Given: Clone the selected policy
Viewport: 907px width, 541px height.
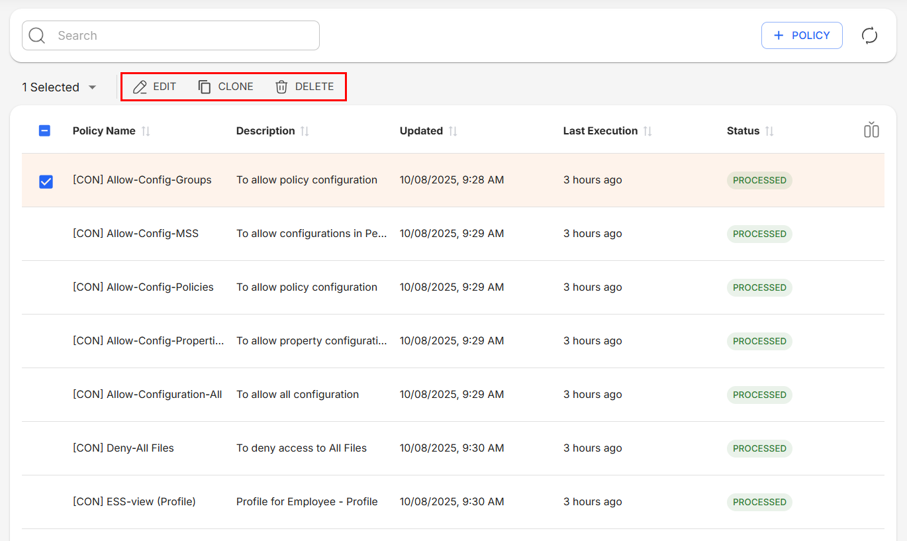Looking at the screenshot, I should tap(226, 87).
